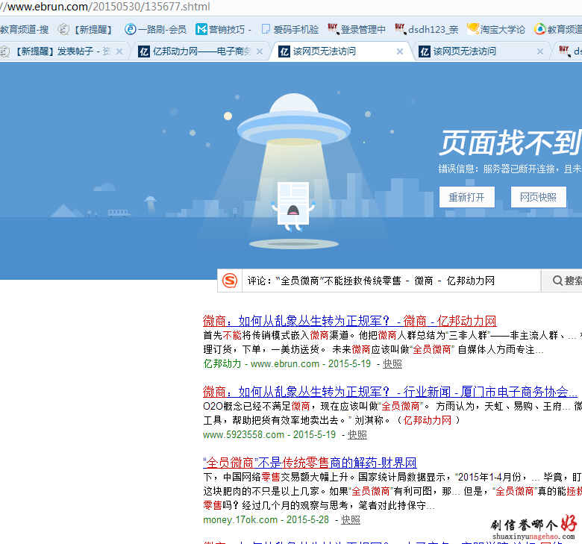Image resolution: width=582 pixels, height=544 pixels.
Task: Close the second 该网页无法访问 tab
Action: pyautogui.click(x=540, y=51)
